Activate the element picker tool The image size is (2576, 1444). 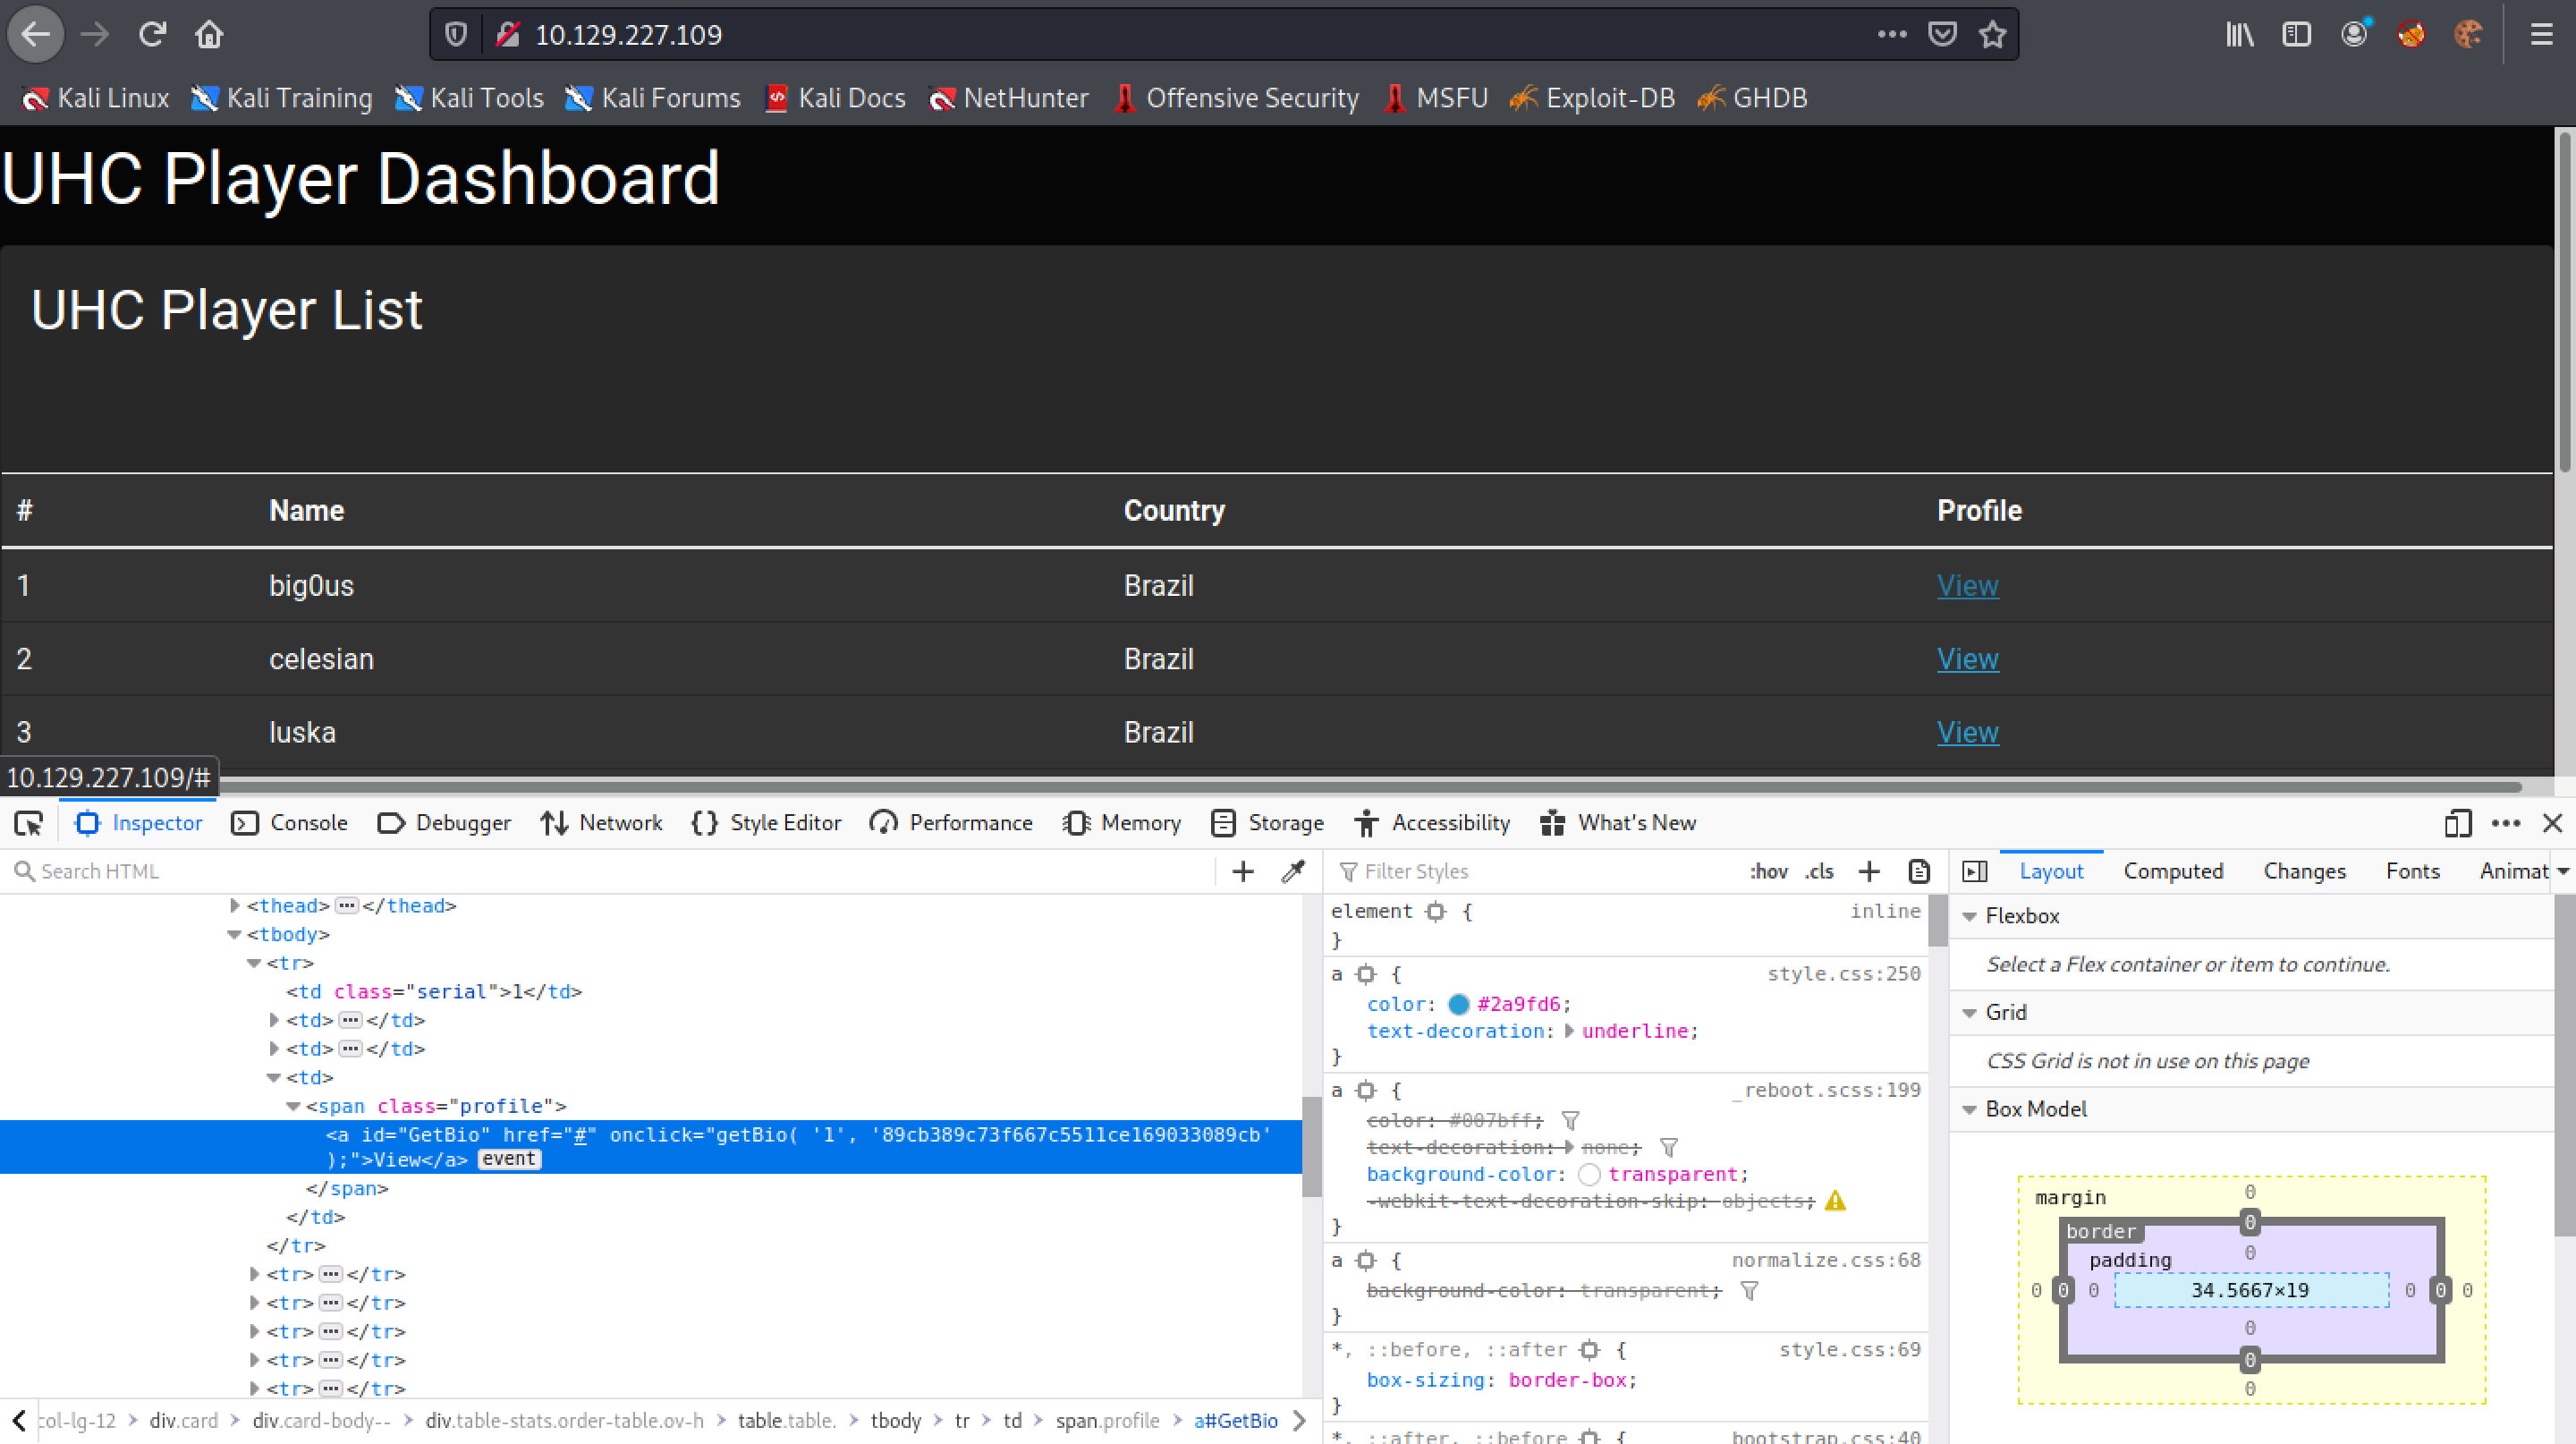pos(29,823)
